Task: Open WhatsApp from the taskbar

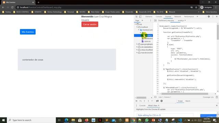Action: coord(147,120)
